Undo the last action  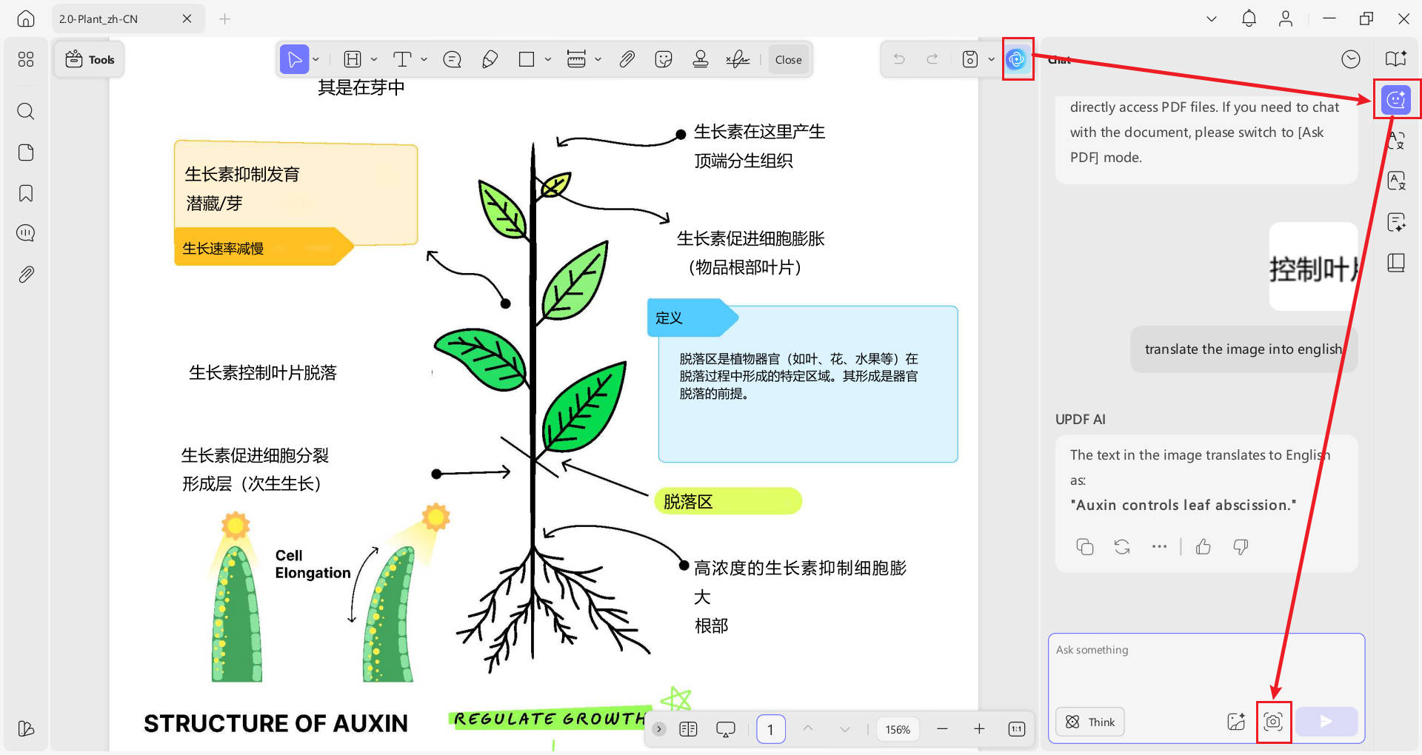point(899,59)
